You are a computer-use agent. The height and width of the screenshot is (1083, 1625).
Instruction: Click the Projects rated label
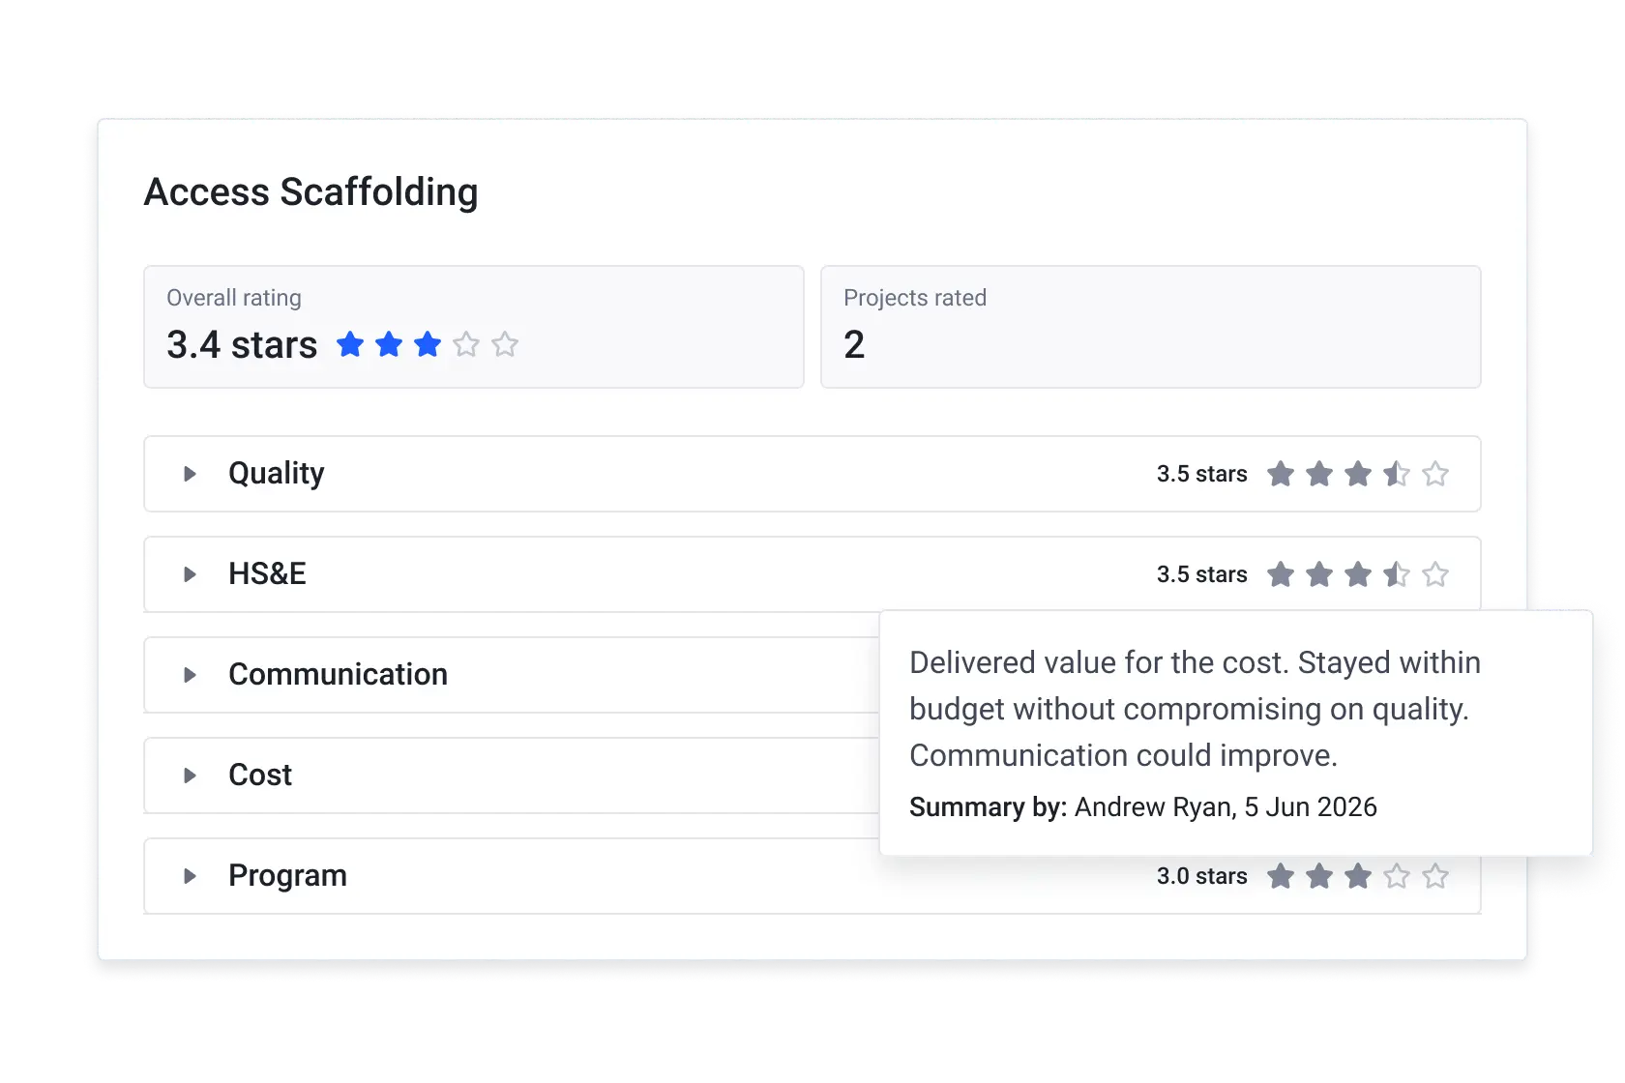click(915, 298)
